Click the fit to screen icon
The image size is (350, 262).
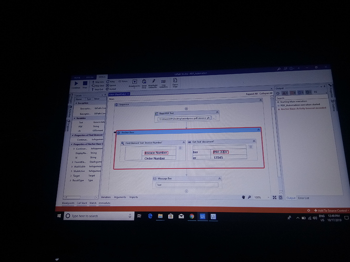click(274, 198)
